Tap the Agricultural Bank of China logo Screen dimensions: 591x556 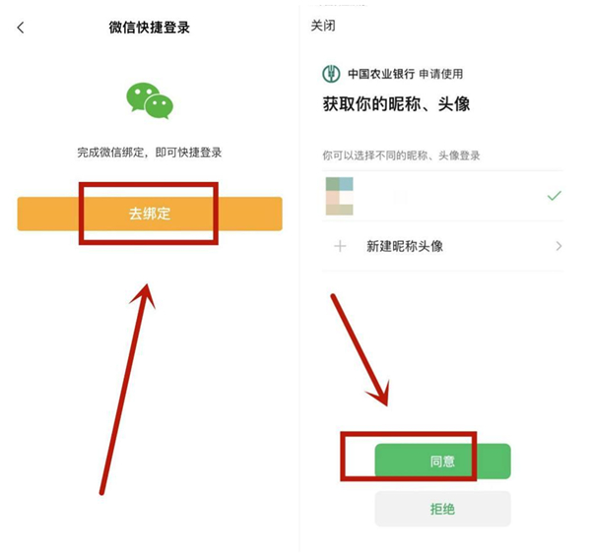click(331, 74)
